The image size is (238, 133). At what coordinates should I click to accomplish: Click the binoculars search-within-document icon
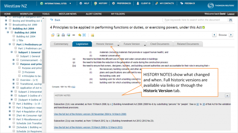[x=231, y=20]
